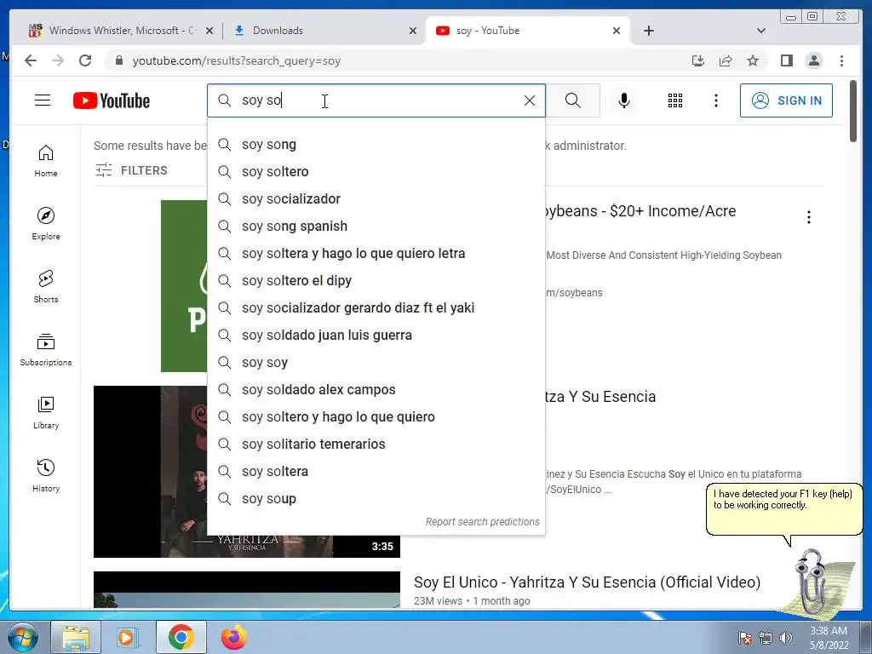Click the SIGN IN button

(x=786, y=100)
